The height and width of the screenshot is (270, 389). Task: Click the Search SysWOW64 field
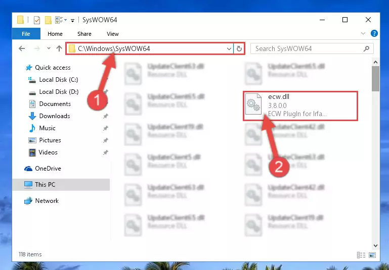[312, 48]
